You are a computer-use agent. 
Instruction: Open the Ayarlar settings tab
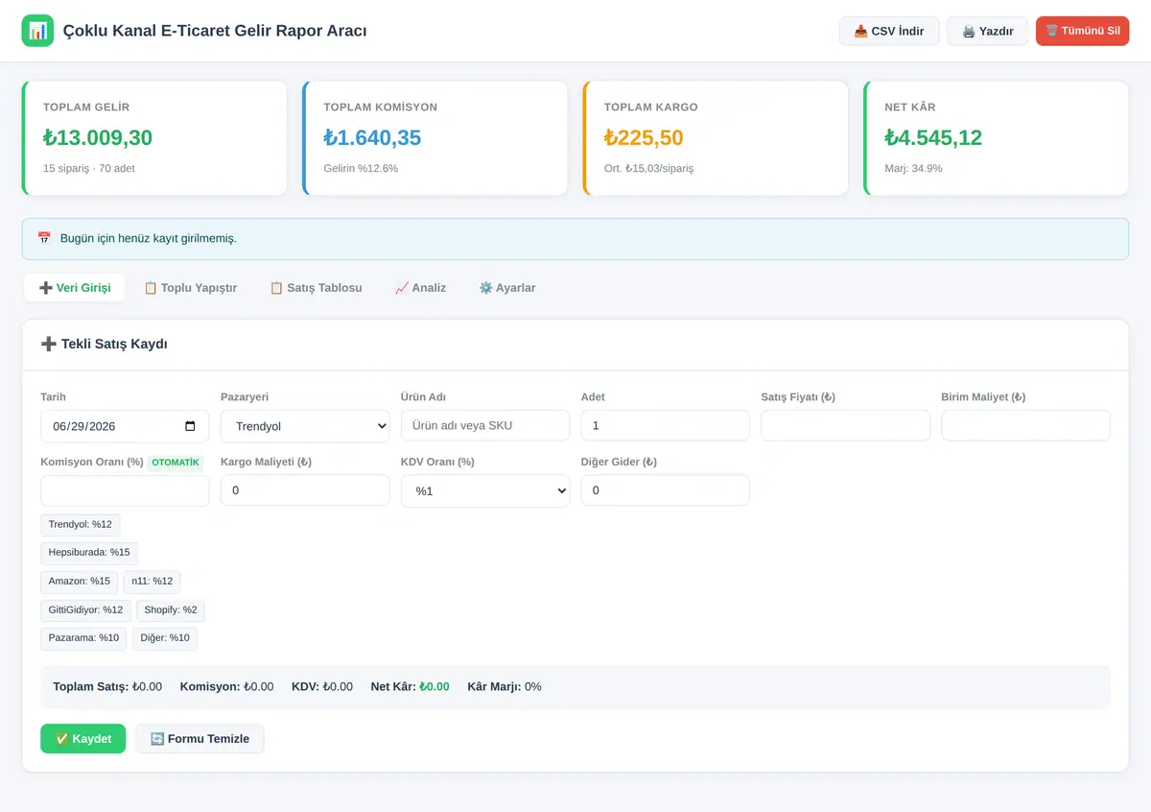pos(507,288)
